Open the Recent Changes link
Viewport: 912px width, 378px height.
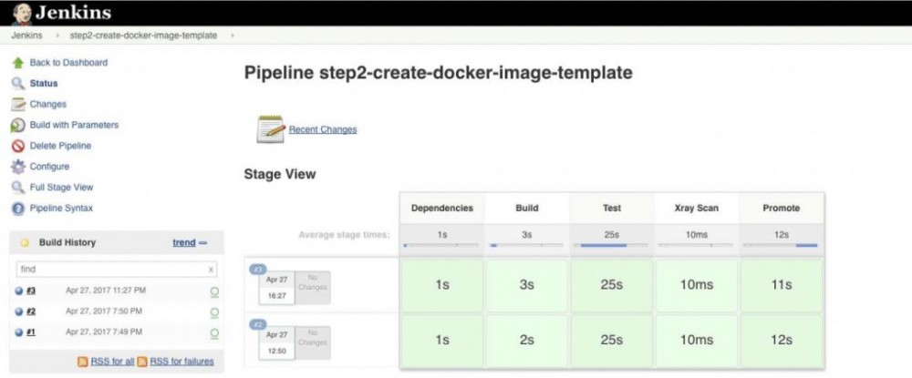[x=323, y=129]
